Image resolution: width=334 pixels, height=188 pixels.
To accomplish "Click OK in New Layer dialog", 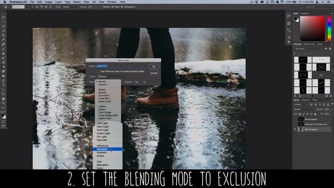I will point(154,66).
